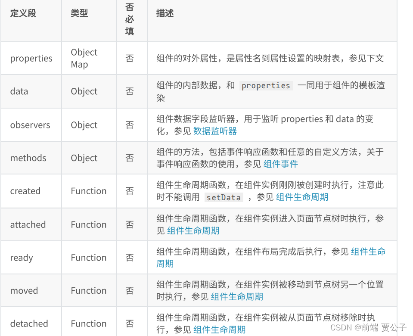Image resolution: width=413 pixels, height=336 pixels.
Task: Click the 类型 column header
Action: 89,21
